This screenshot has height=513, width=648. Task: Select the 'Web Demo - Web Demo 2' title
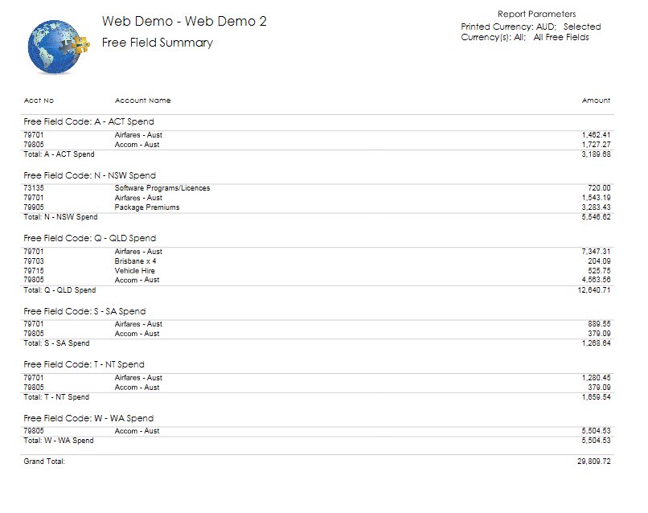(184, 21)
